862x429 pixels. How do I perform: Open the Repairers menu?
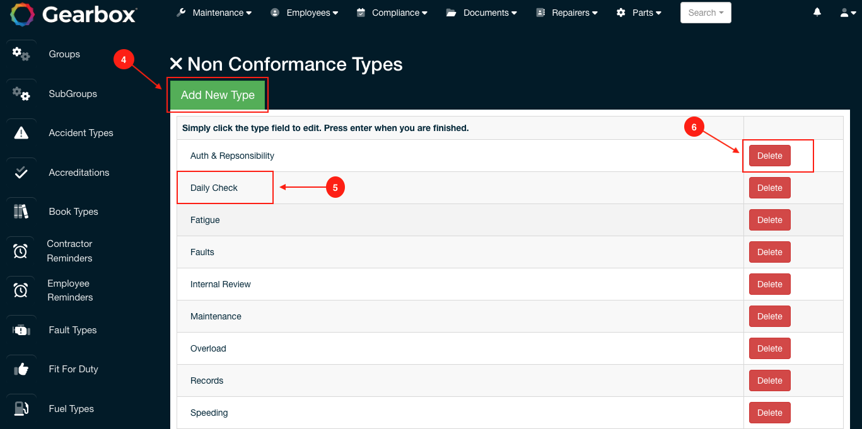click(x=566, y=12)
